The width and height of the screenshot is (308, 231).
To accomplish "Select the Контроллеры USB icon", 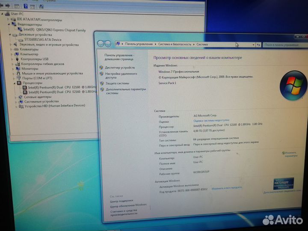I will click(x=17, y=59).
